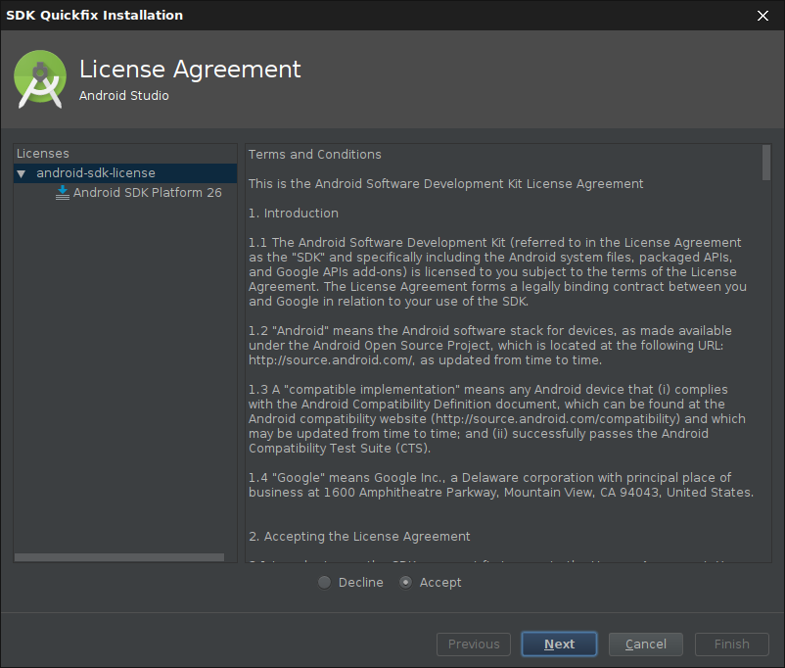This screenshot has width=785, height=668.
Task: Choose the Accept radio button
Action: click(x=406, y=583)
